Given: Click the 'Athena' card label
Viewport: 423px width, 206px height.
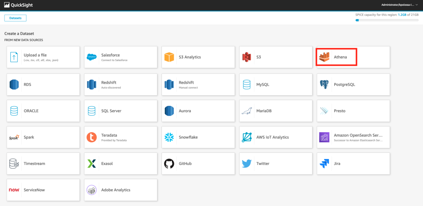Looking at the screenshot, I should [340, 57].
